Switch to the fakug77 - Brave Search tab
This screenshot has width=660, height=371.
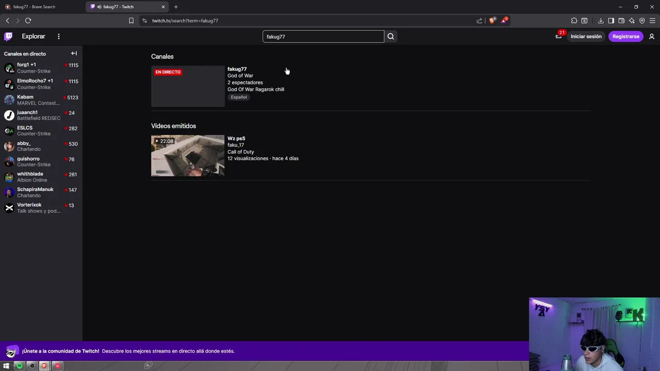pyautogui.click(x=42, y=7)
